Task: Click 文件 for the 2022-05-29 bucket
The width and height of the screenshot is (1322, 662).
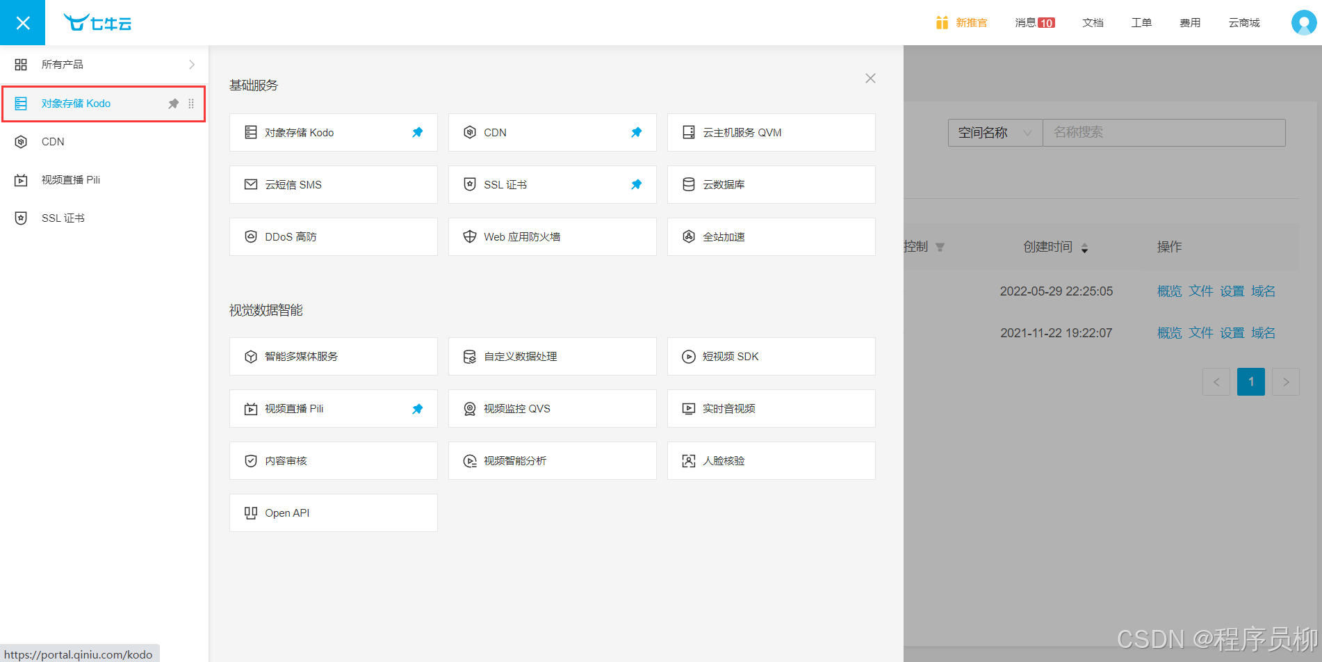Action: [x=1200, y=291]
